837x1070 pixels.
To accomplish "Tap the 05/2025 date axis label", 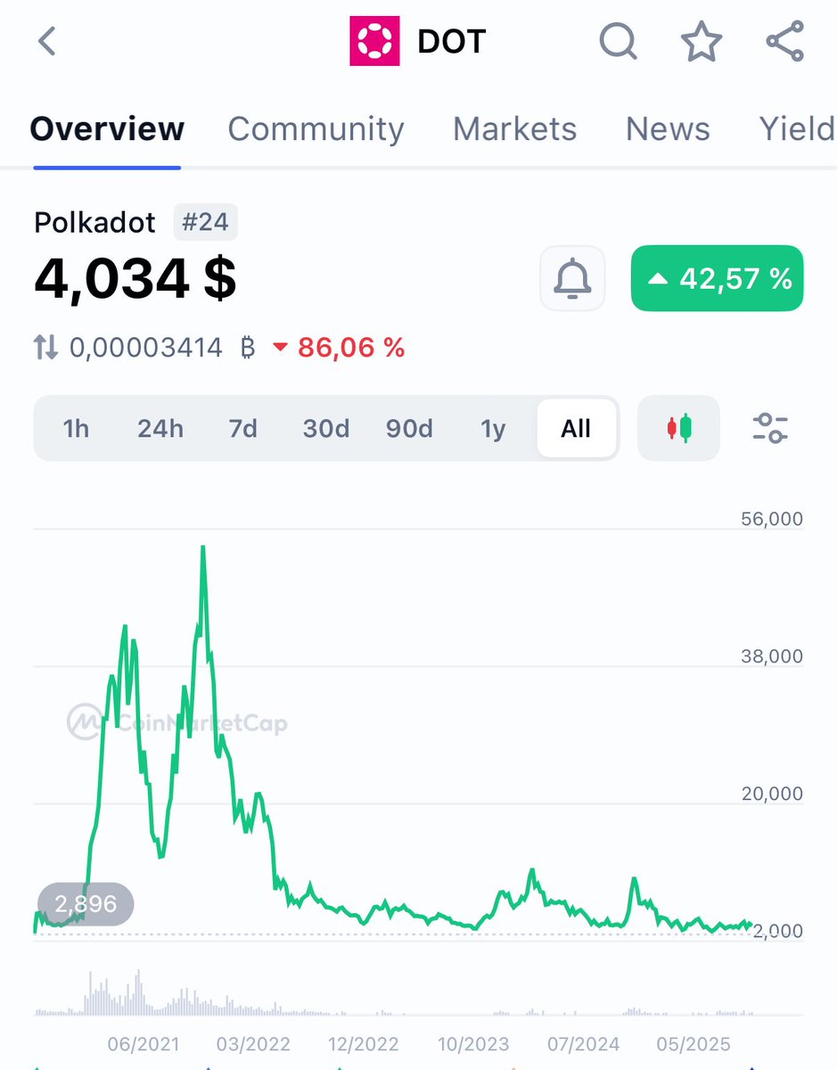I will tap(694, 1044).
